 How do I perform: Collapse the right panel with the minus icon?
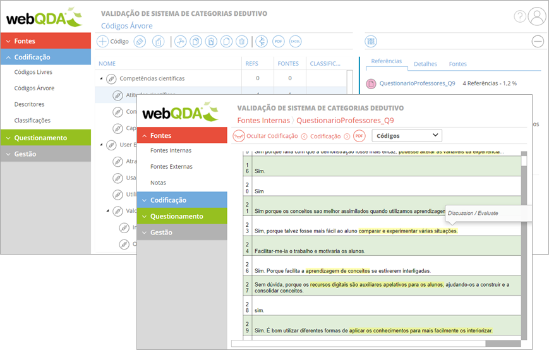pyautogui.click(x=538, y=41)
